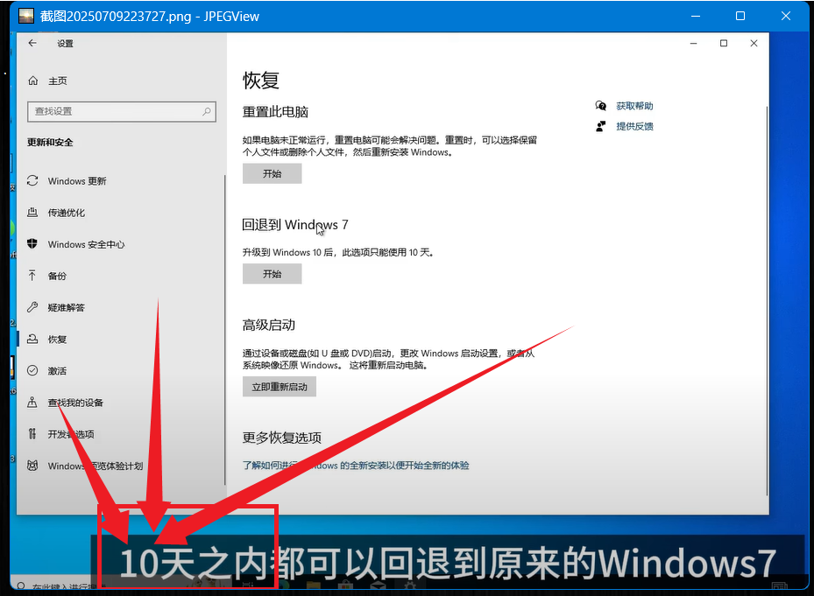The height and width of the screenshot is (596, 814).
Task: Open the 激活 checkmark circle icon
Action: 32,370
